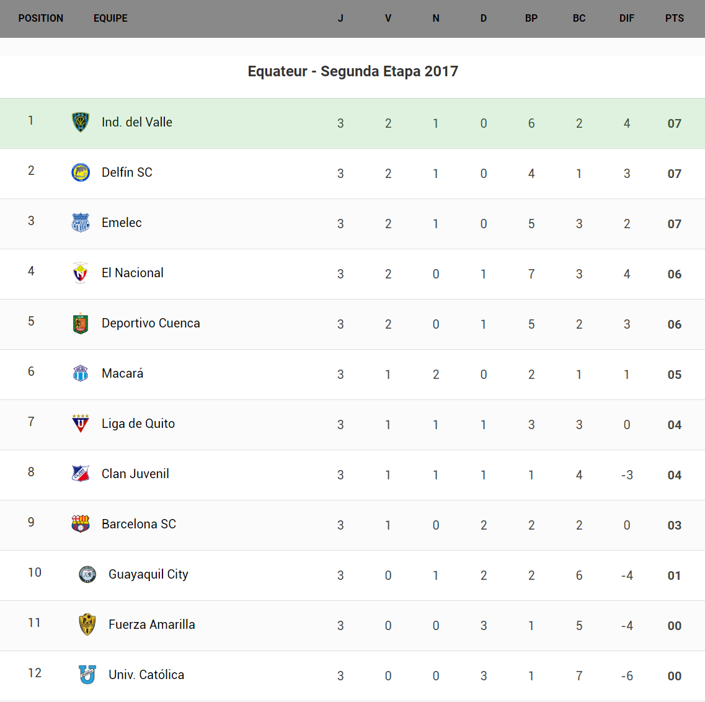Open the Barcelona SC team link

(139, 524)
